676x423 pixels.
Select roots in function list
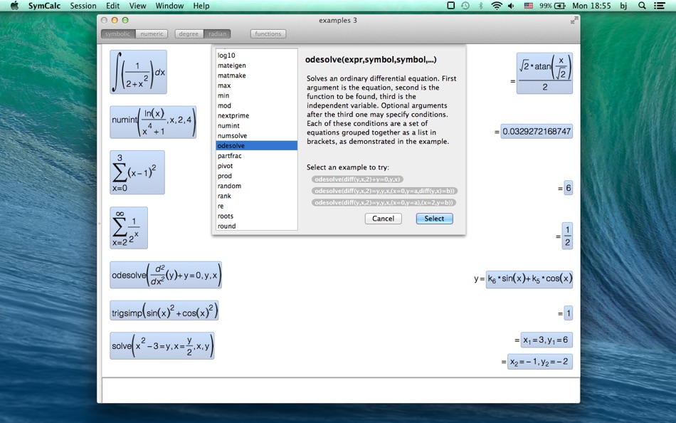click(x=256, y=216)
